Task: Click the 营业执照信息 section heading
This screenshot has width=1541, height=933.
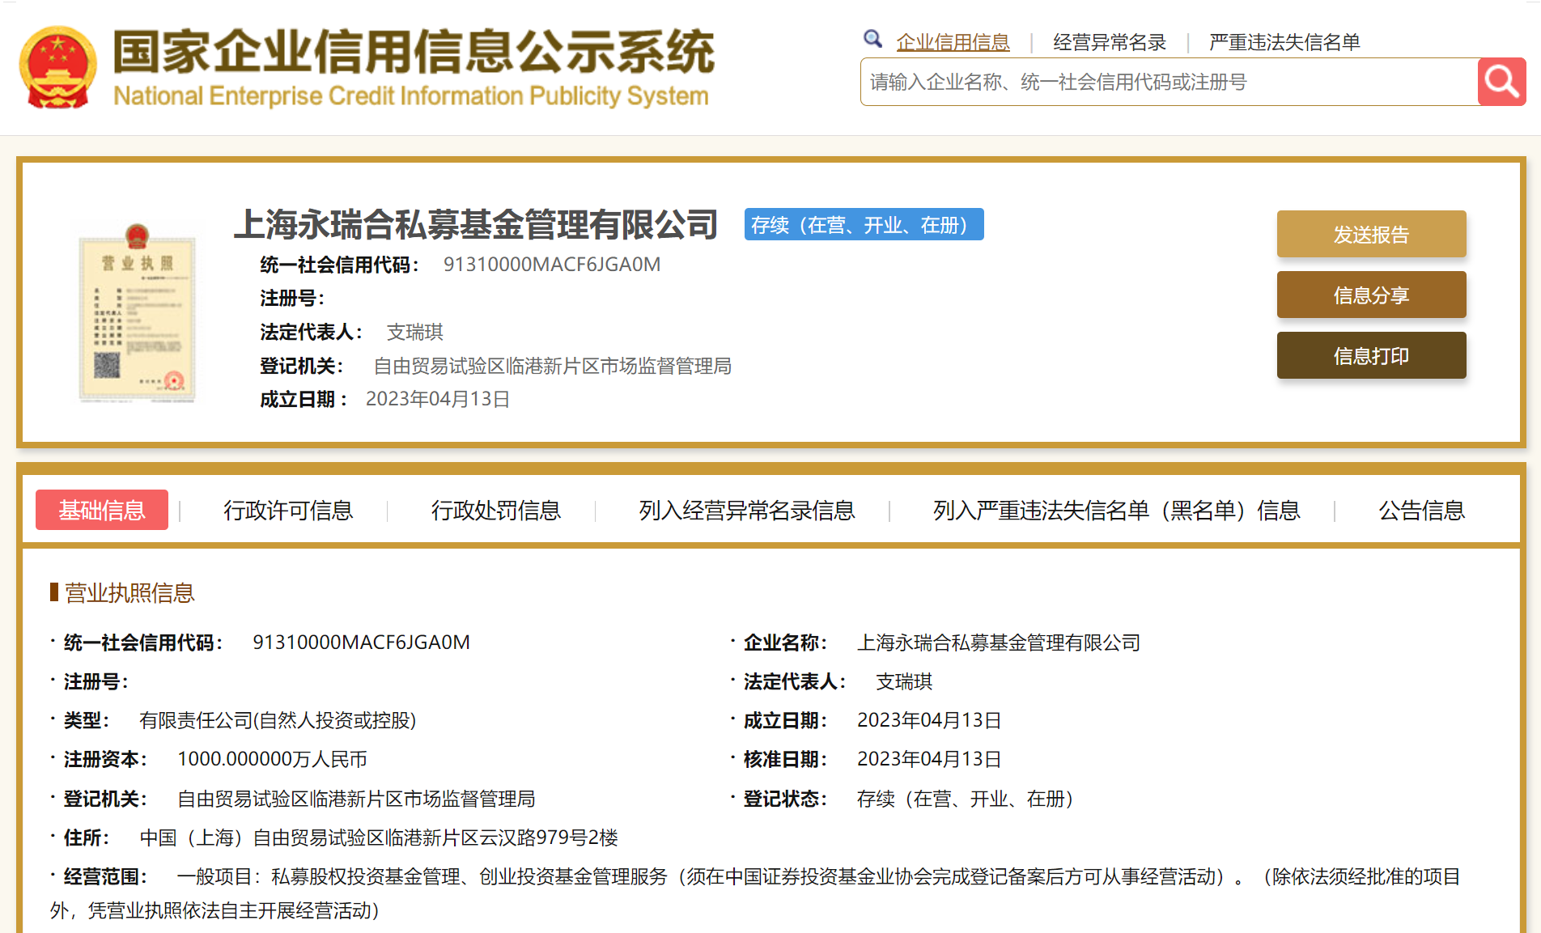Action: 129,593
